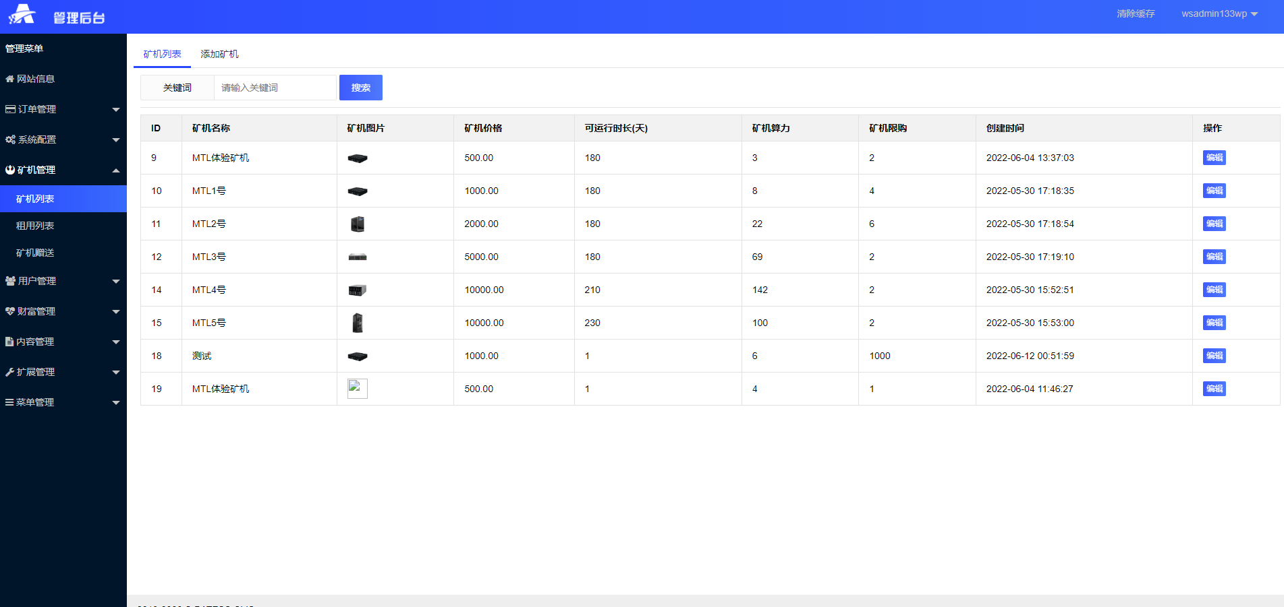Image resolution: width=1284 pixels, height=607 pixels.
Task: Edit the MTL1号 miner row
Action: coord(1214,191)
